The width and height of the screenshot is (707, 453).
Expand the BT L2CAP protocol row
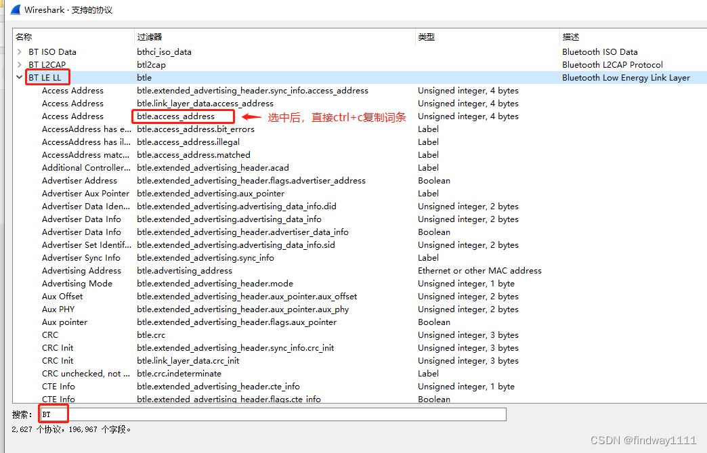click(20, 64)
